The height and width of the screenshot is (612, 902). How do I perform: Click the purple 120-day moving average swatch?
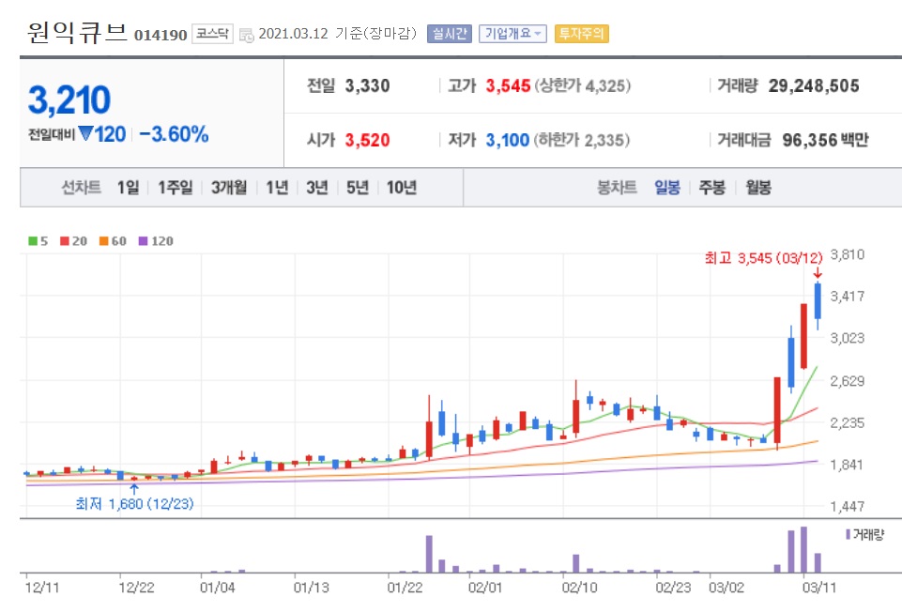coord(144,241)
